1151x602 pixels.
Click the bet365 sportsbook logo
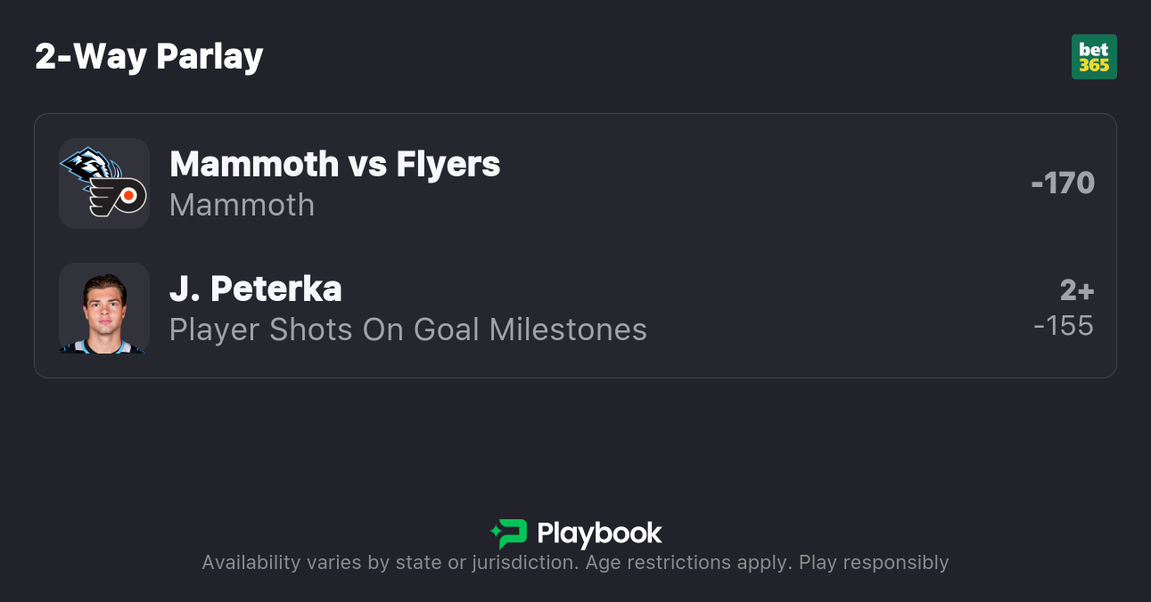(x=1093, y=57)
